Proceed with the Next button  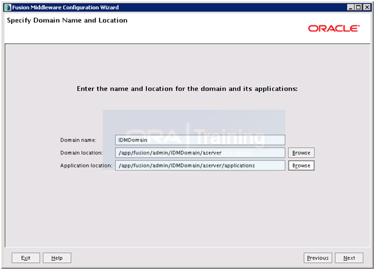tap(349, 258)
